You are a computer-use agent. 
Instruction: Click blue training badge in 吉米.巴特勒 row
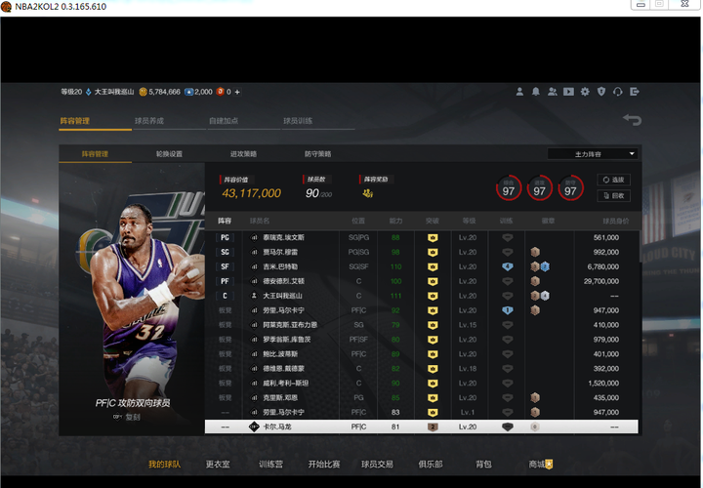507,267
